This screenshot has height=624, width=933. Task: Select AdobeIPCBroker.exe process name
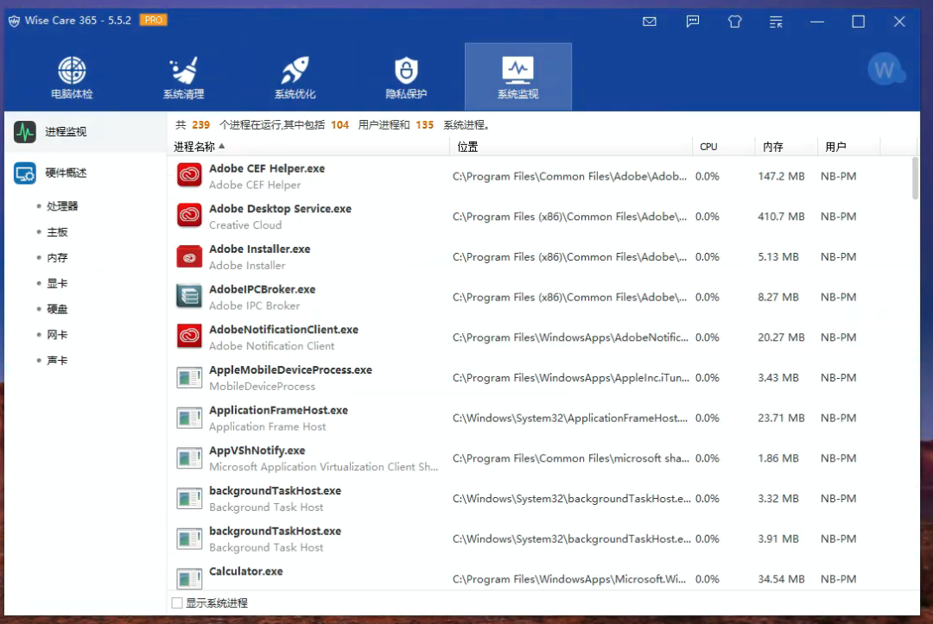(262, 289)
